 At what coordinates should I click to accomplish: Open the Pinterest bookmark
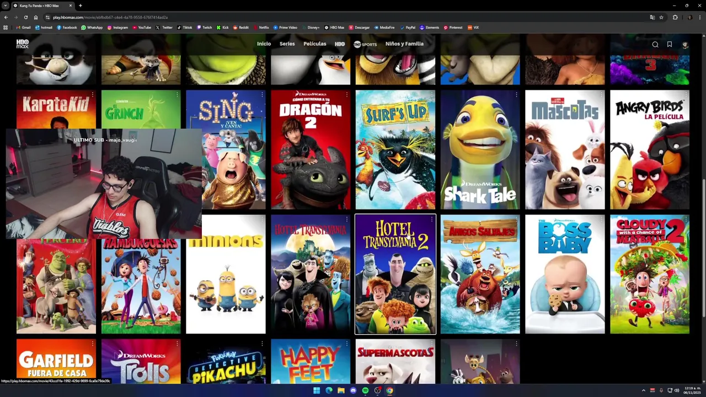coord(453,28)
